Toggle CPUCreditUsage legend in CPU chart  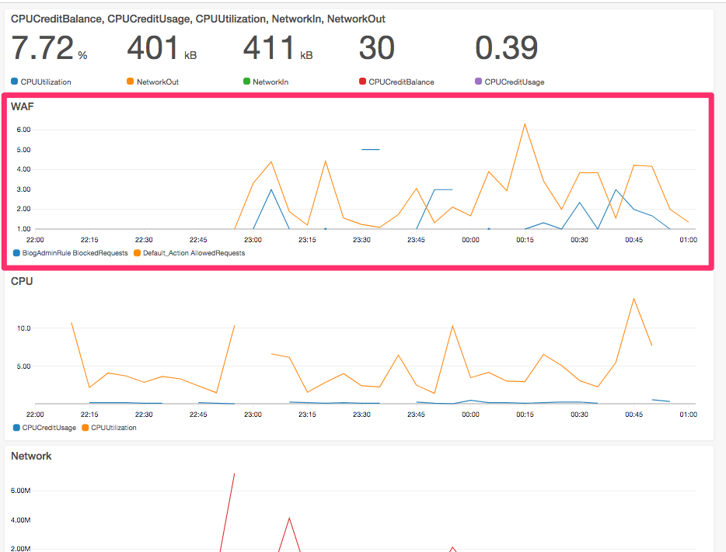tap(45, 428)
